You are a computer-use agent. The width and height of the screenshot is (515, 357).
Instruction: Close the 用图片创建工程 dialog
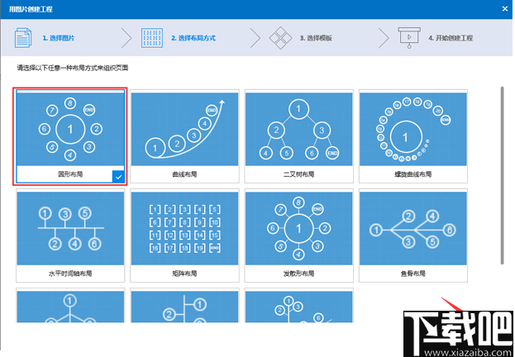[x=505, y=9]
